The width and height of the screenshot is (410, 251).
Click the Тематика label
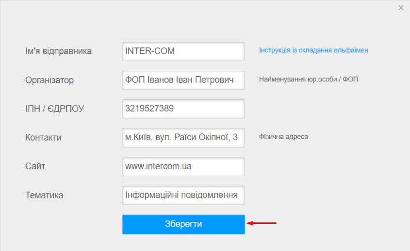[x=44, y=195]
